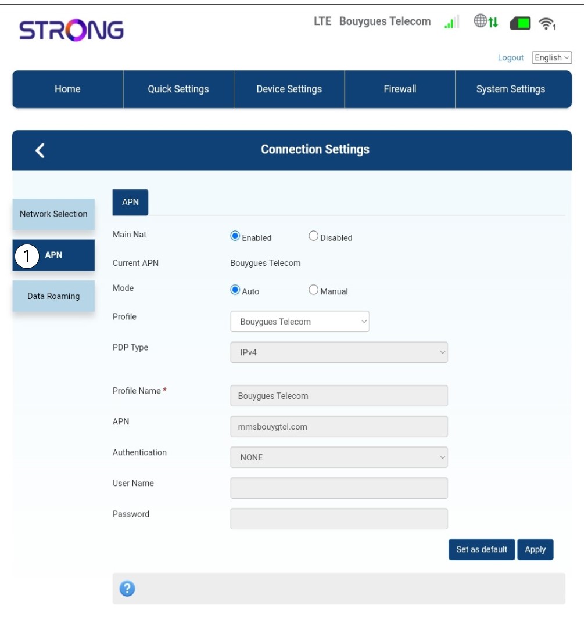The height and width of the screenshot is (627, 588).
Task: Click the STRONG logo
Action: click(71, 30)
